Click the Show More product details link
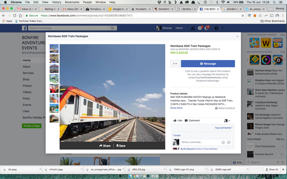Viewport: 287px width, 179px height. [x=176, y=108]
